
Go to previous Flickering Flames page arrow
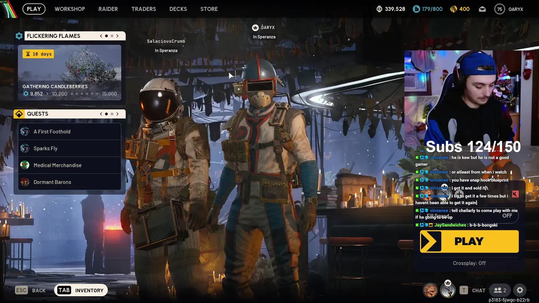(101, 36)
